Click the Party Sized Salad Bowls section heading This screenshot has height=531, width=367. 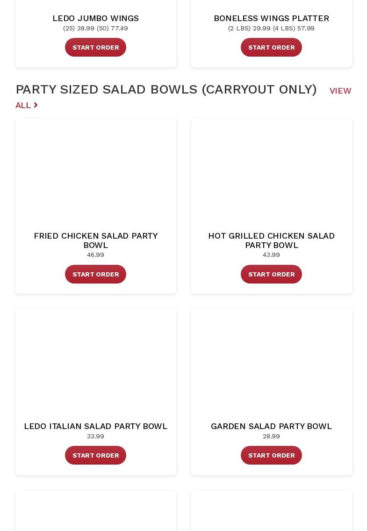pos(166,89)
